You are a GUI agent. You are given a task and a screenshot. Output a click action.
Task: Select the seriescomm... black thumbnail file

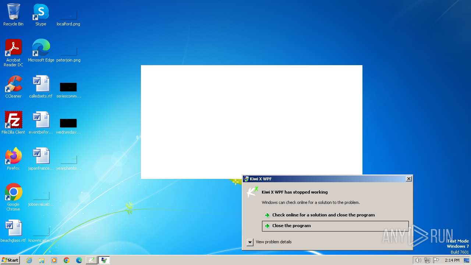click(x=68, y=87)
